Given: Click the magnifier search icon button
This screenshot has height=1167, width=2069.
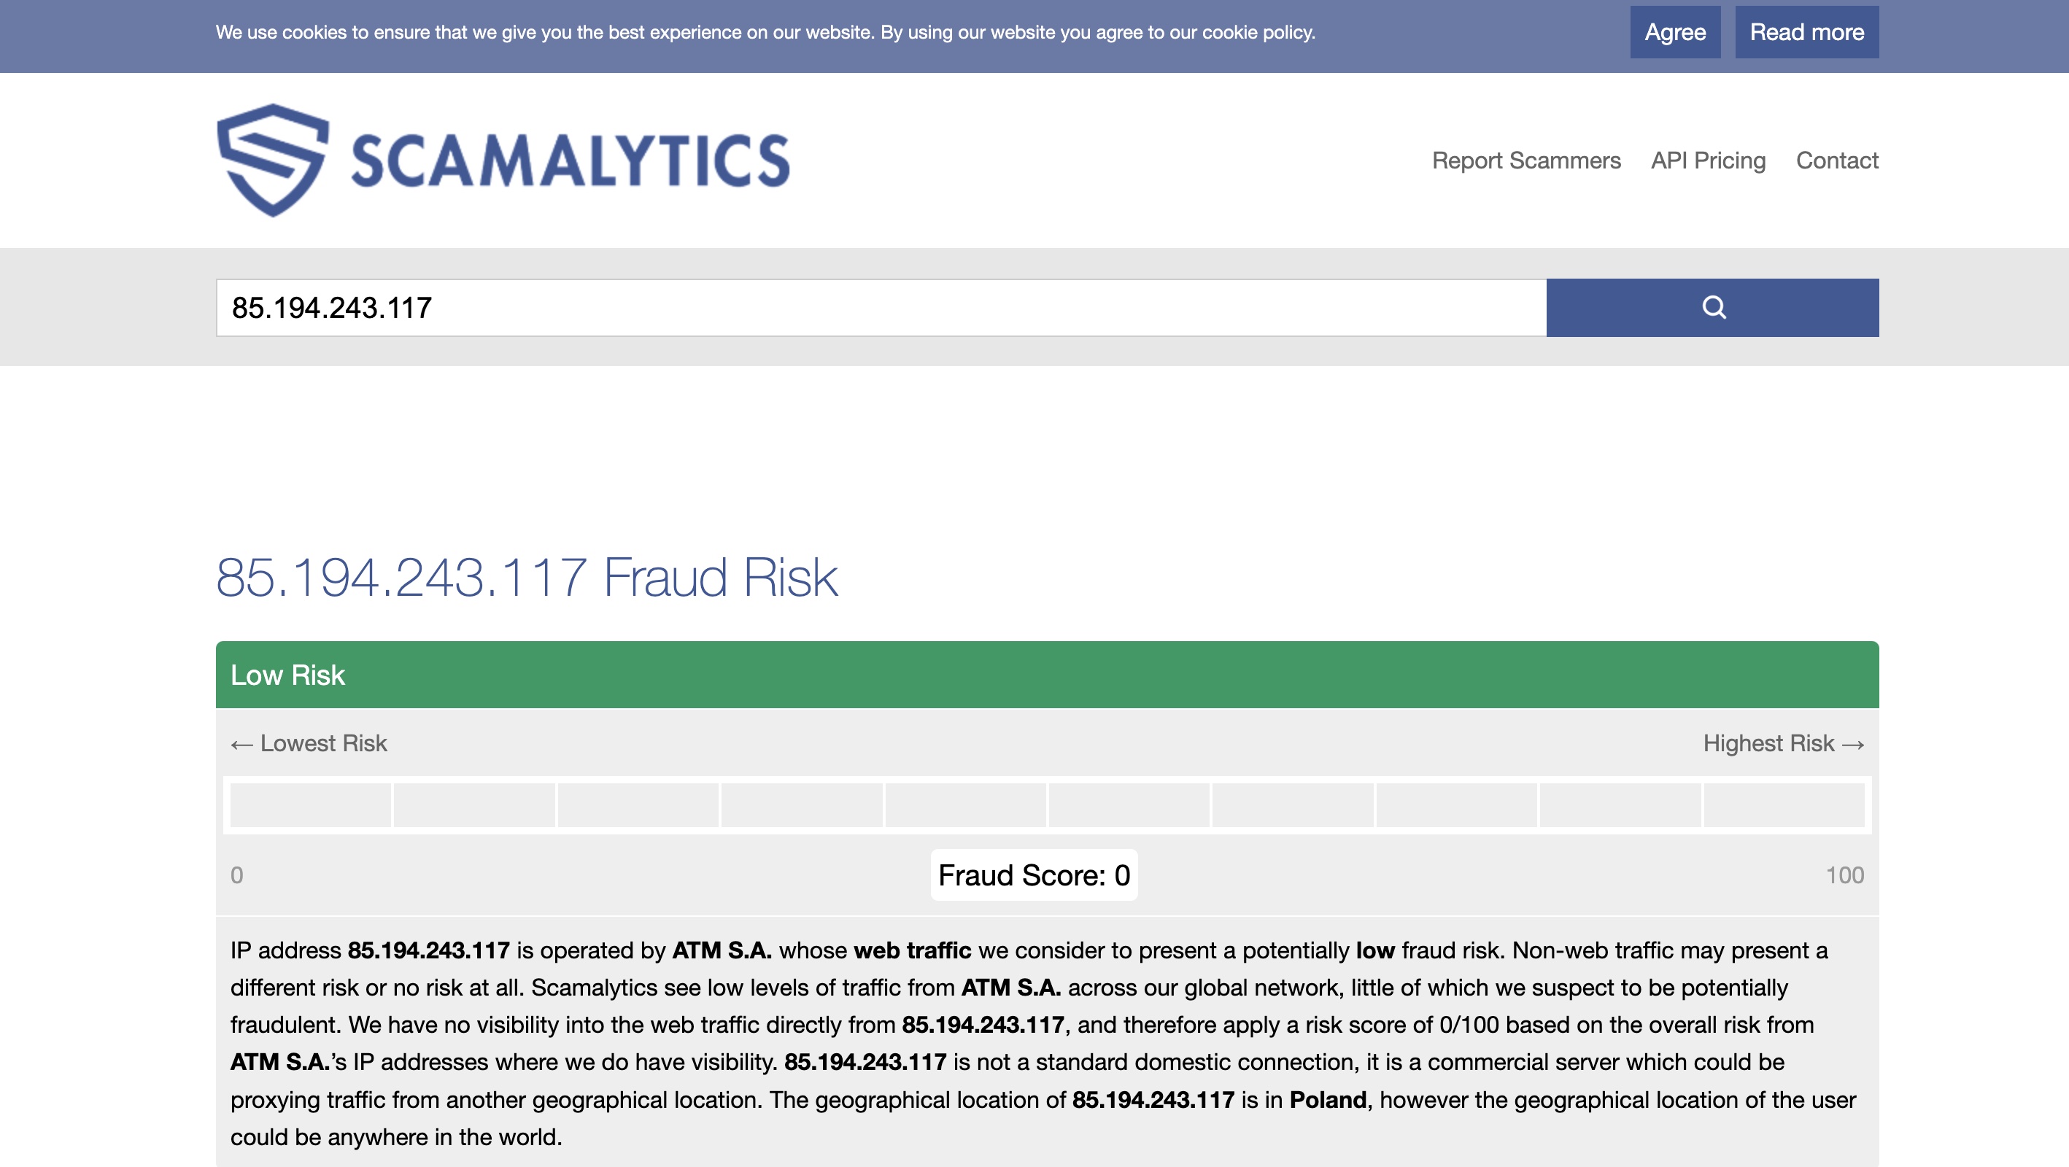Looking at the screenshot, I should [x=1712, y=308].
